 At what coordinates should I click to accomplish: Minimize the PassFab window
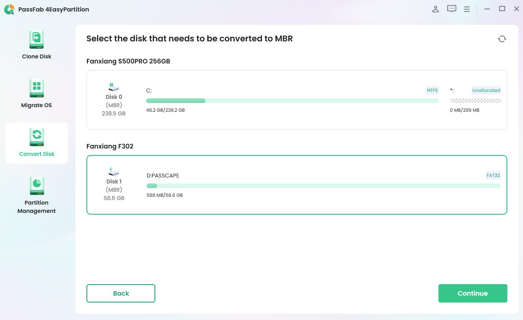pos(487,9)
